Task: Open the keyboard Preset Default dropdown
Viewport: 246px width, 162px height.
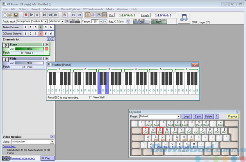Action: [x=178, y=116]
